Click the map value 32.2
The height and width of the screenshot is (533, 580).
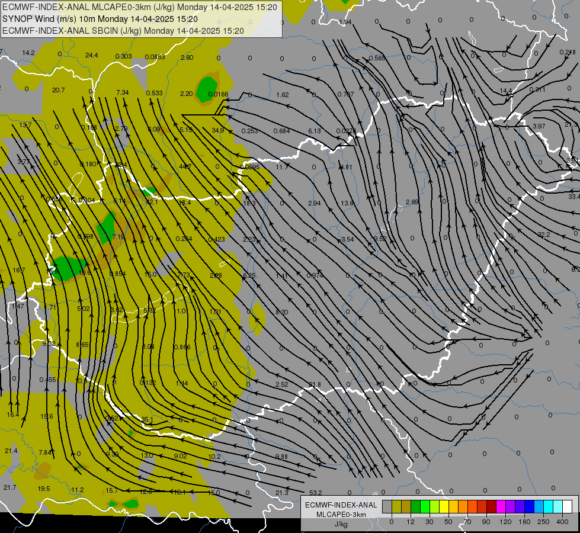pyautogui.click(x=544, y=235)
